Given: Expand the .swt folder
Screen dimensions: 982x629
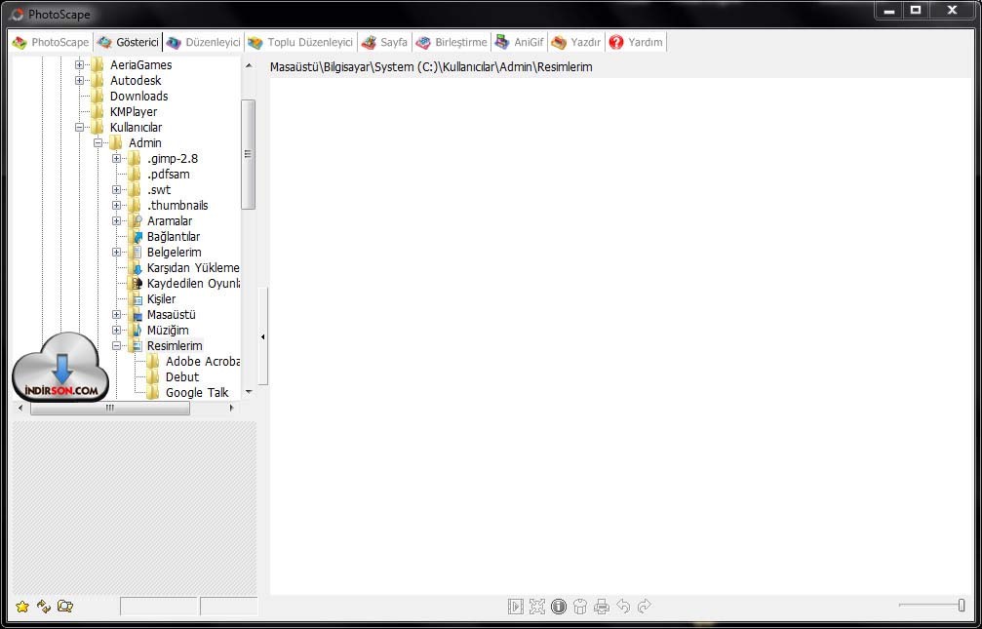Looking at the screenshot, I should pos(116,190).
